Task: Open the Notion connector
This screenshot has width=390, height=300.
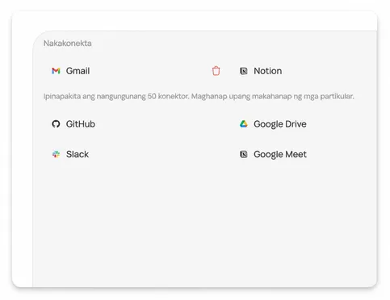Action: coord(261,71)
